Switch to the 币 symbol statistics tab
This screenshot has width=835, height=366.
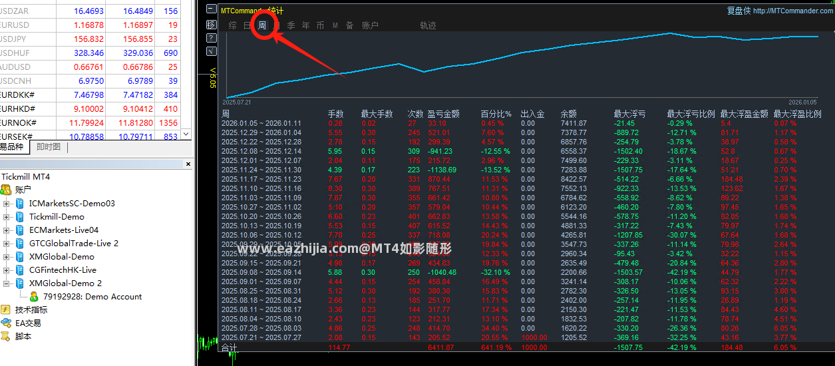tap(321, 25)
